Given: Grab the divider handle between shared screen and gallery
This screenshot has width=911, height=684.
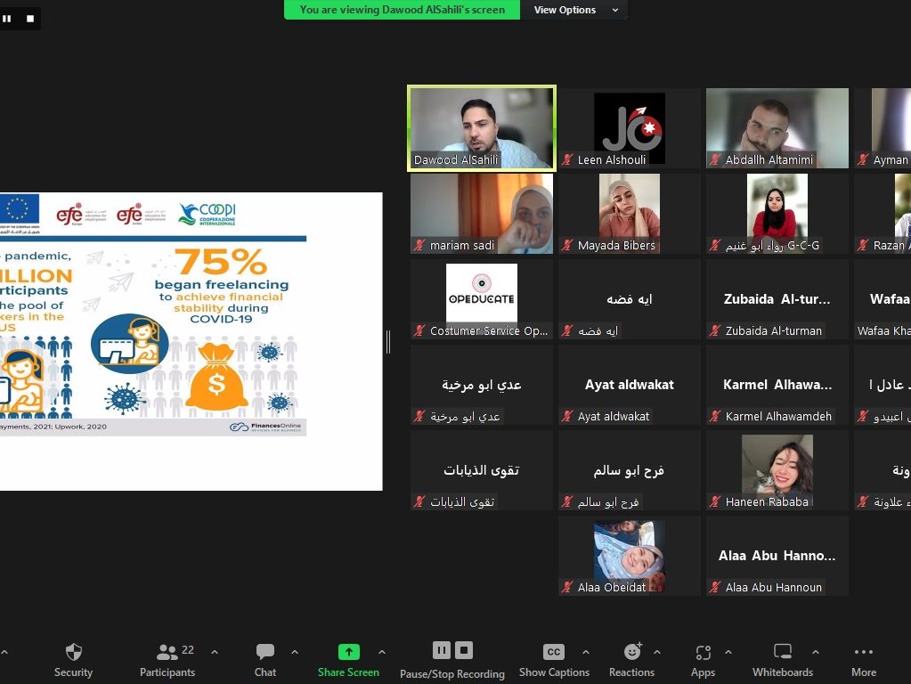Looking at the screenshot, I should [388, 341].
